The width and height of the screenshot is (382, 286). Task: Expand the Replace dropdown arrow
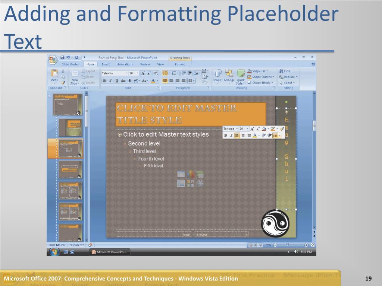tap(297, 77)
